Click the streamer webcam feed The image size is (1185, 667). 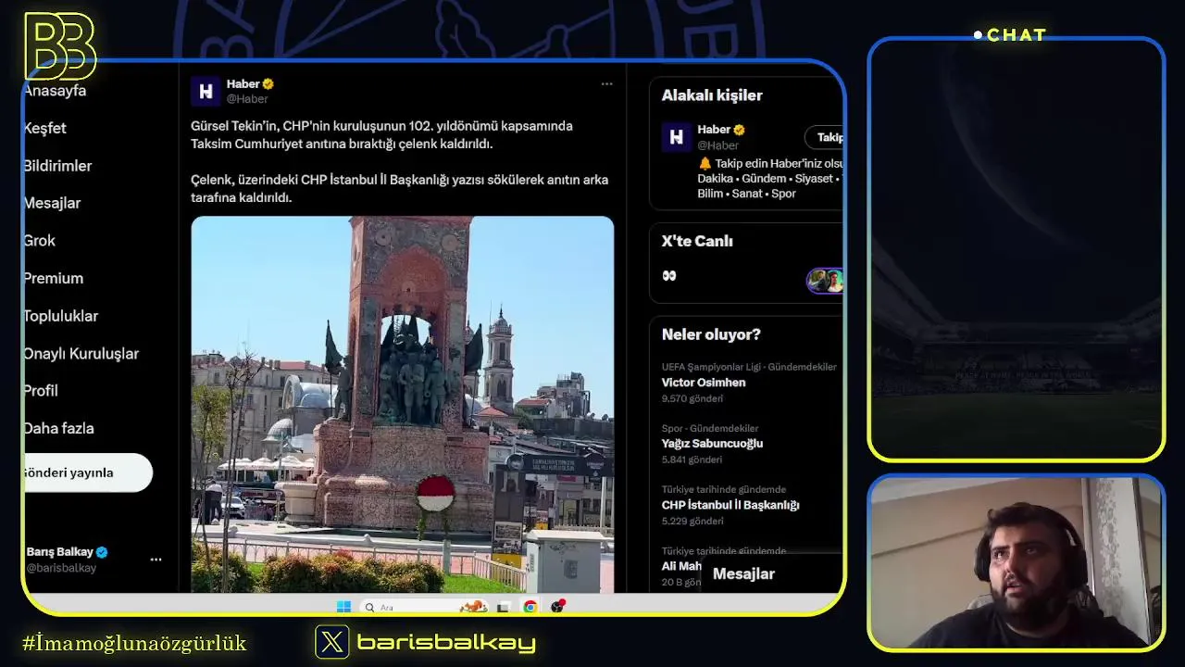(x=1017, y=563)
